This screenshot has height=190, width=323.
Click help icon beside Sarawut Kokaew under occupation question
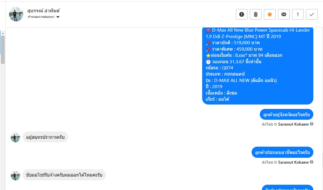(312, 162)
